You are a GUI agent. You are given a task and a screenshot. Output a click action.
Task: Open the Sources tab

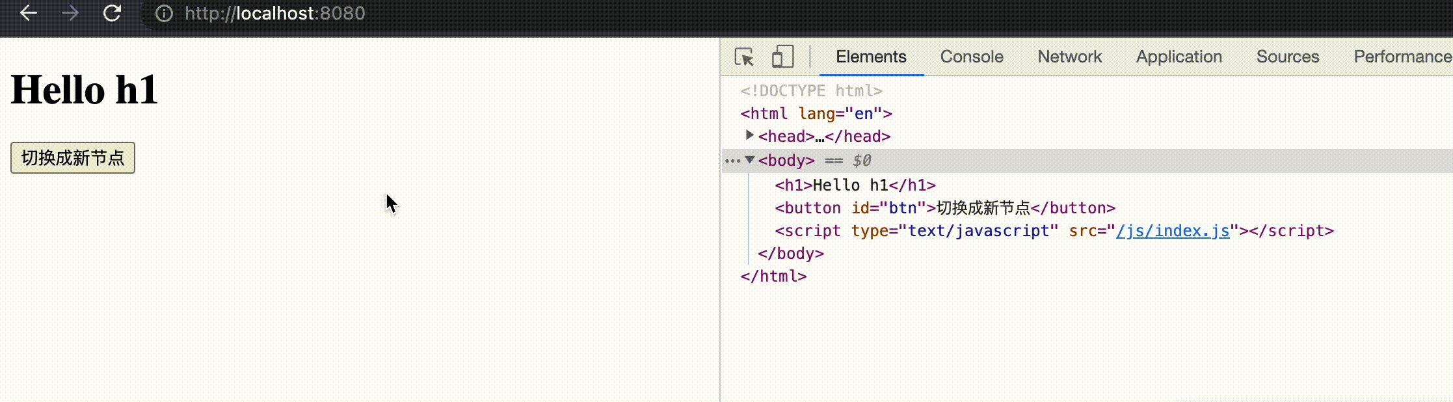[1287, 57]
